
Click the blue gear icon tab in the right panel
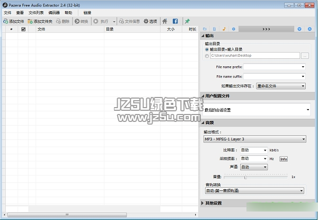pos(233,29)
